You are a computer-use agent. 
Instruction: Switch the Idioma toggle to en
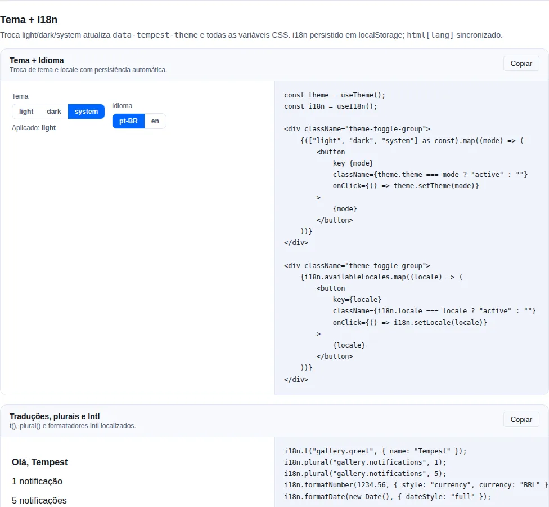pos(155,121)
